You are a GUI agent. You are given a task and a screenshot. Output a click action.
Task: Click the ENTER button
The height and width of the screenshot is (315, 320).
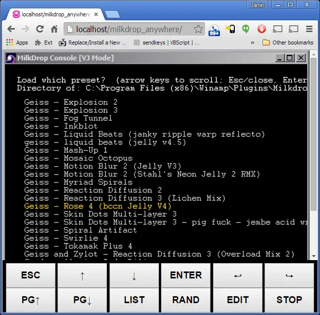coord(186,275)
